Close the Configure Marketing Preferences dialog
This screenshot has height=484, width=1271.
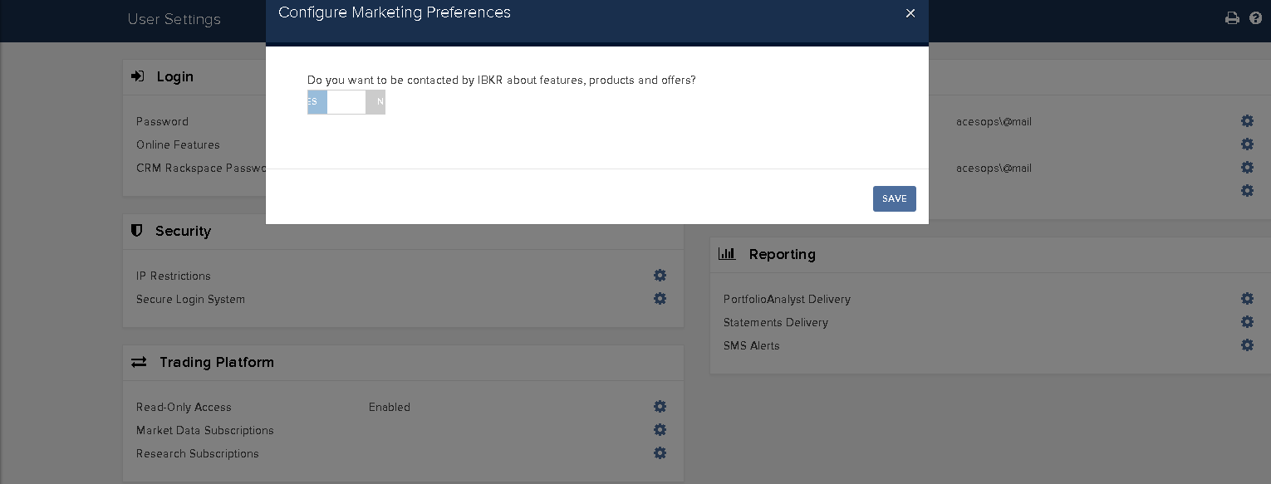pyautogui.click(x=910, y=13)
